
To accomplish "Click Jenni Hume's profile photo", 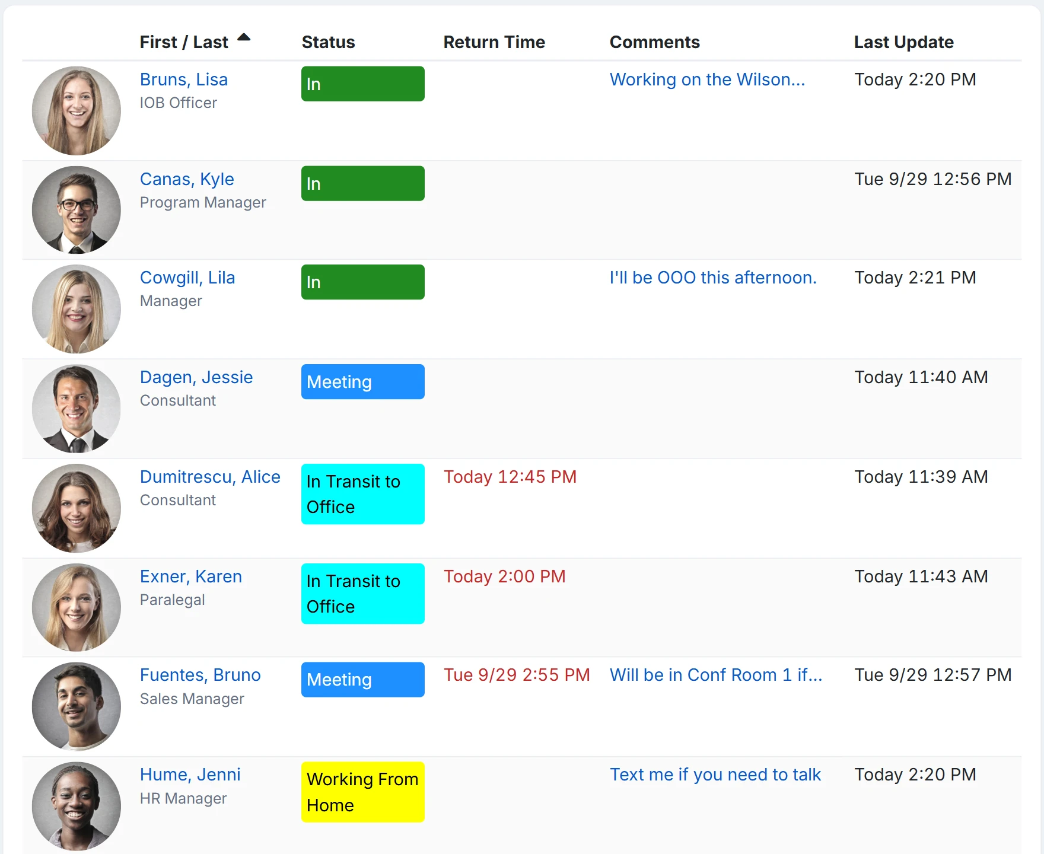I will (77, 806).
